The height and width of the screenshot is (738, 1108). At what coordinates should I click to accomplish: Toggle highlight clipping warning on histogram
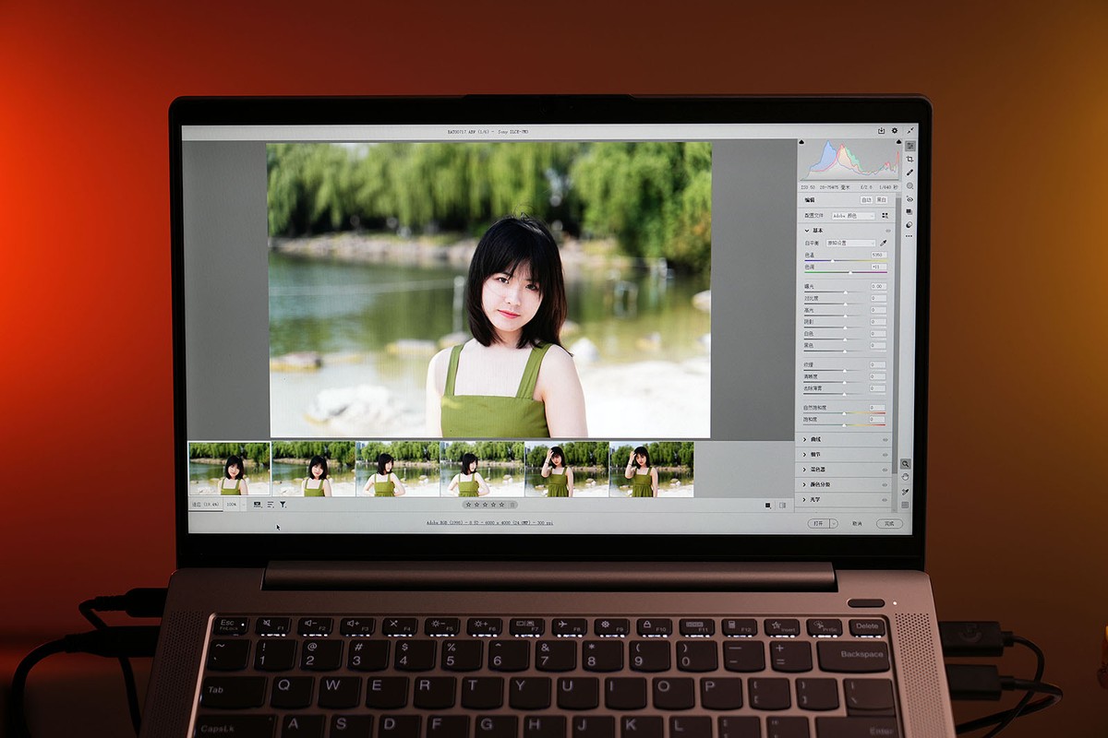(x=898, y=141)
